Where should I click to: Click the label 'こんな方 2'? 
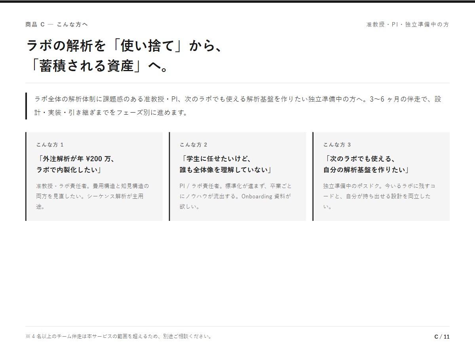[x=194, y=145]
